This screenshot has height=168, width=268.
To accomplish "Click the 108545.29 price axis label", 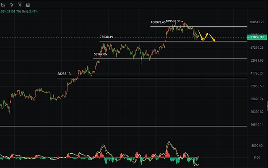I will click(x=257, y=22).
